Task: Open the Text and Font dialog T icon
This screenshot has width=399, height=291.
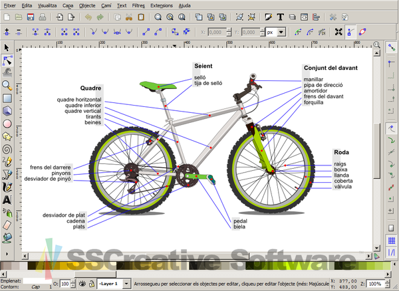Action: pos(281,17)
